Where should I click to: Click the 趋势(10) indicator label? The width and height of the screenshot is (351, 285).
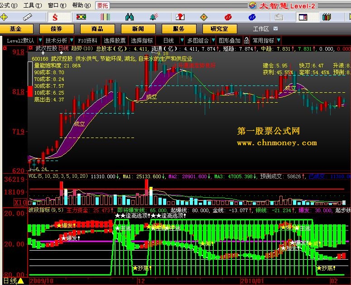click(x=82, y=48)
